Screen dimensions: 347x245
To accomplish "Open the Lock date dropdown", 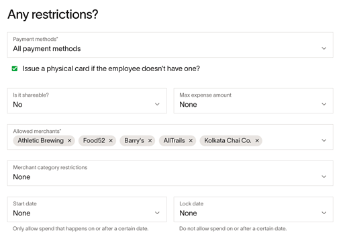I will pyautogui.click(x=254, y=209).
